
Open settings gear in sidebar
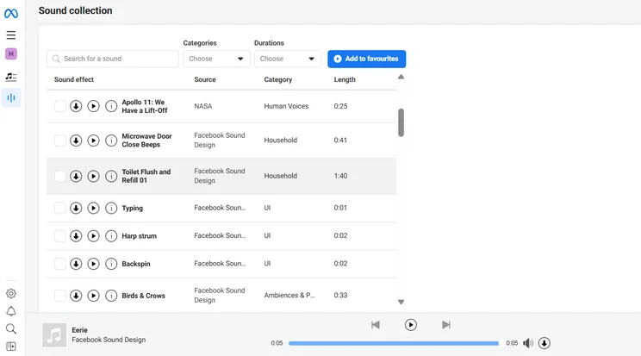(11, 293)
